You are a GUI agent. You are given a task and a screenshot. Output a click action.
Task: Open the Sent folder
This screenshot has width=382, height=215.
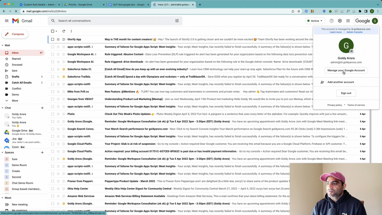pos(14,71)
